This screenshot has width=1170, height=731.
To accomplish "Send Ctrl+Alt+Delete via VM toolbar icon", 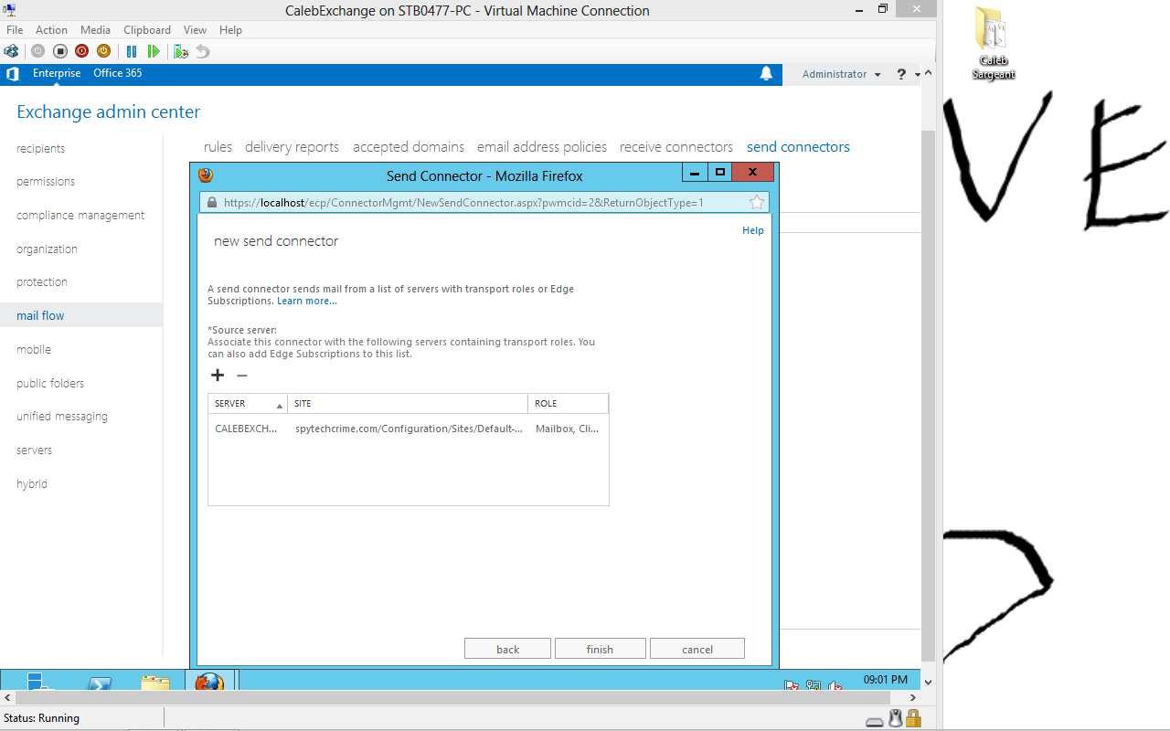I will click(12, 51).
